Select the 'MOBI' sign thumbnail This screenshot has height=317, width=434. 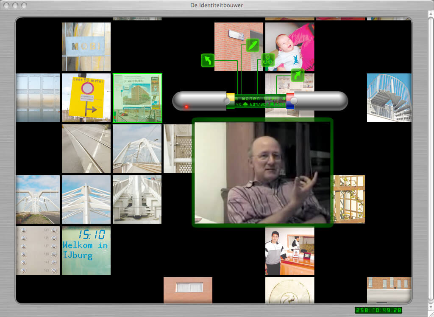point(86,47)
